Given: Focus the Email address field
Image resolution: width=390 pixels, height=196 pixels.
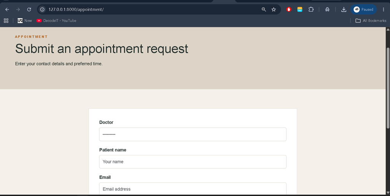Looking at the screenshot, I should (193, 189).
